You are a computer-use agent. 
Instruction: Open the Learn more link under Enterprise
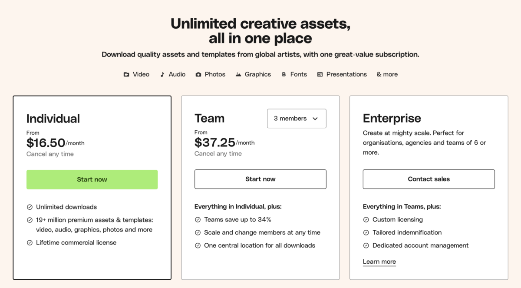point(379,261)
